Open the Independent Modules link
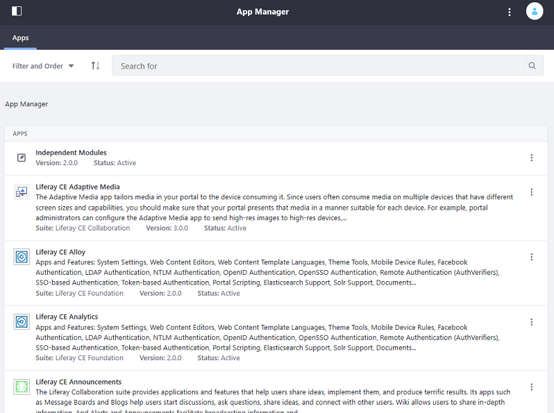This screenshot has width=554, height=413. 71,153
